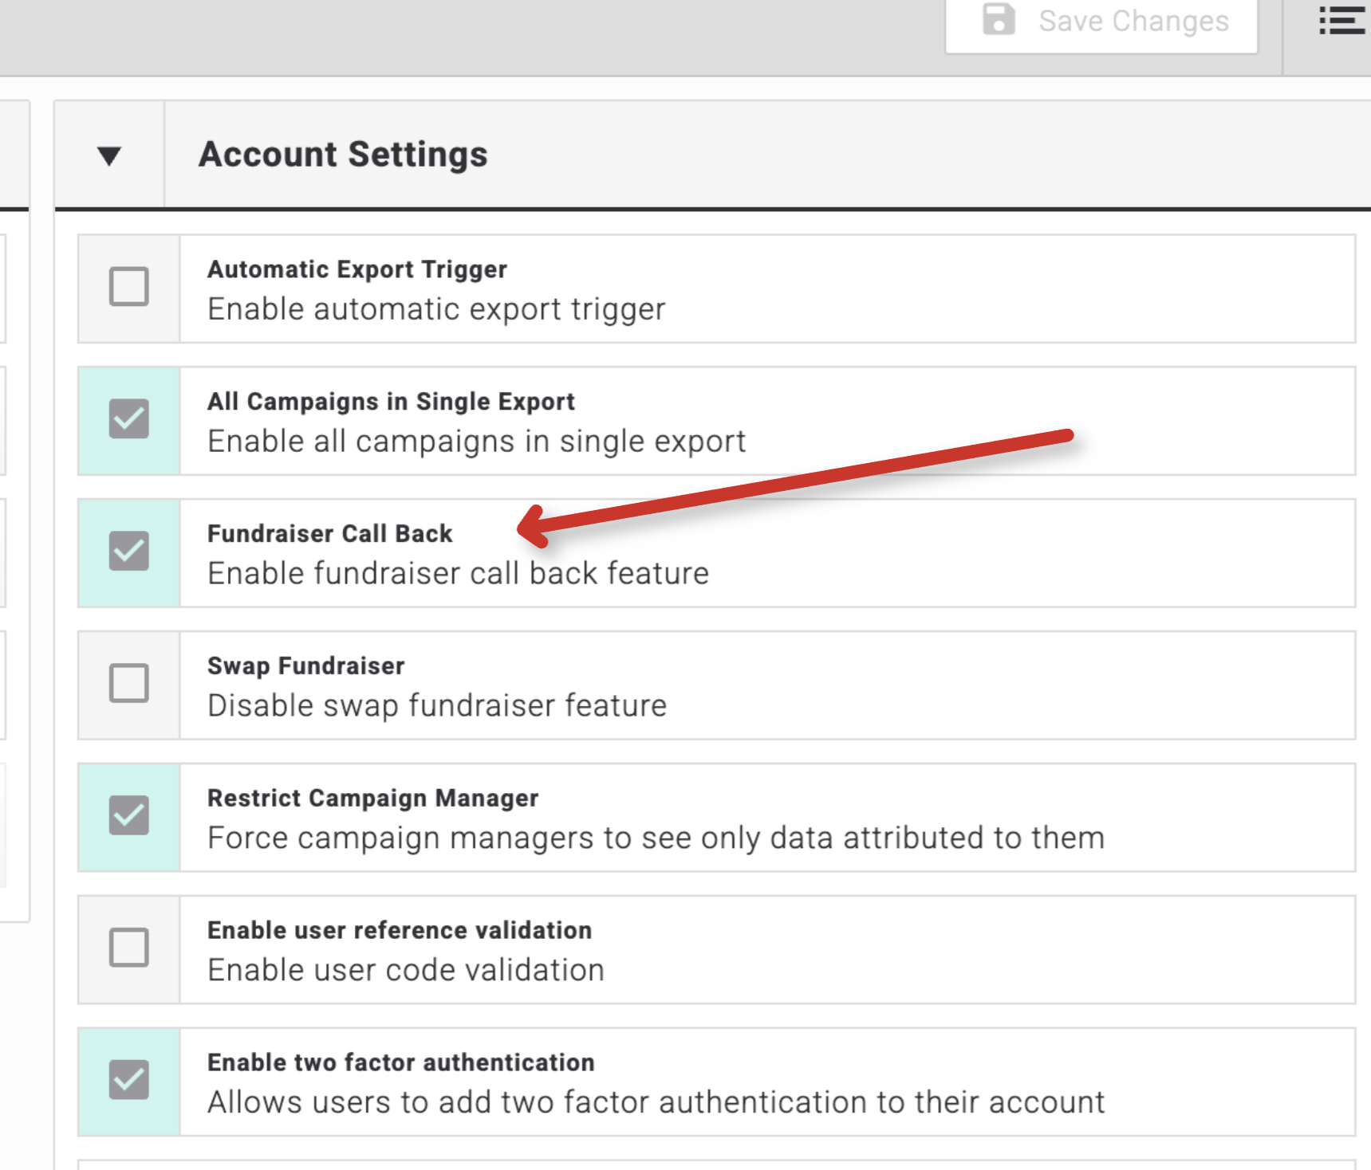Check Enable user reference validation
The image size is (1371, 1170).
click(x=129, y=948)
